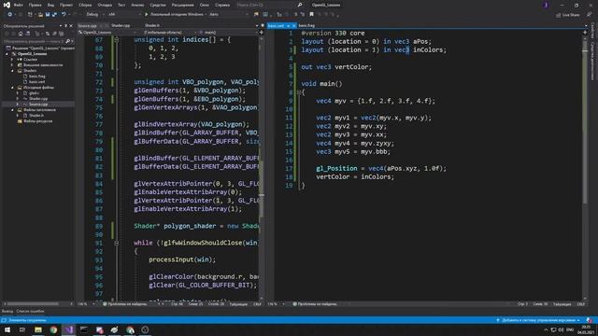Click the search magnifier icon in title bar
Screen dimensions: 598x336
[300, 5]
